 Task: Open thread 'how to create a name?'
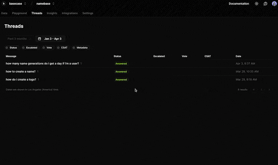(x=21, y=71)
